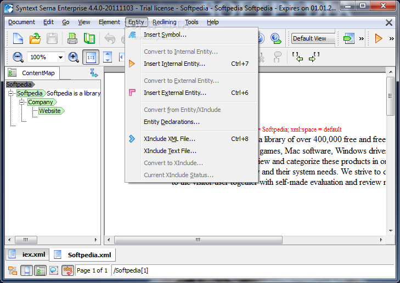Click the brackets with left green arrow icon

[297, 57]
